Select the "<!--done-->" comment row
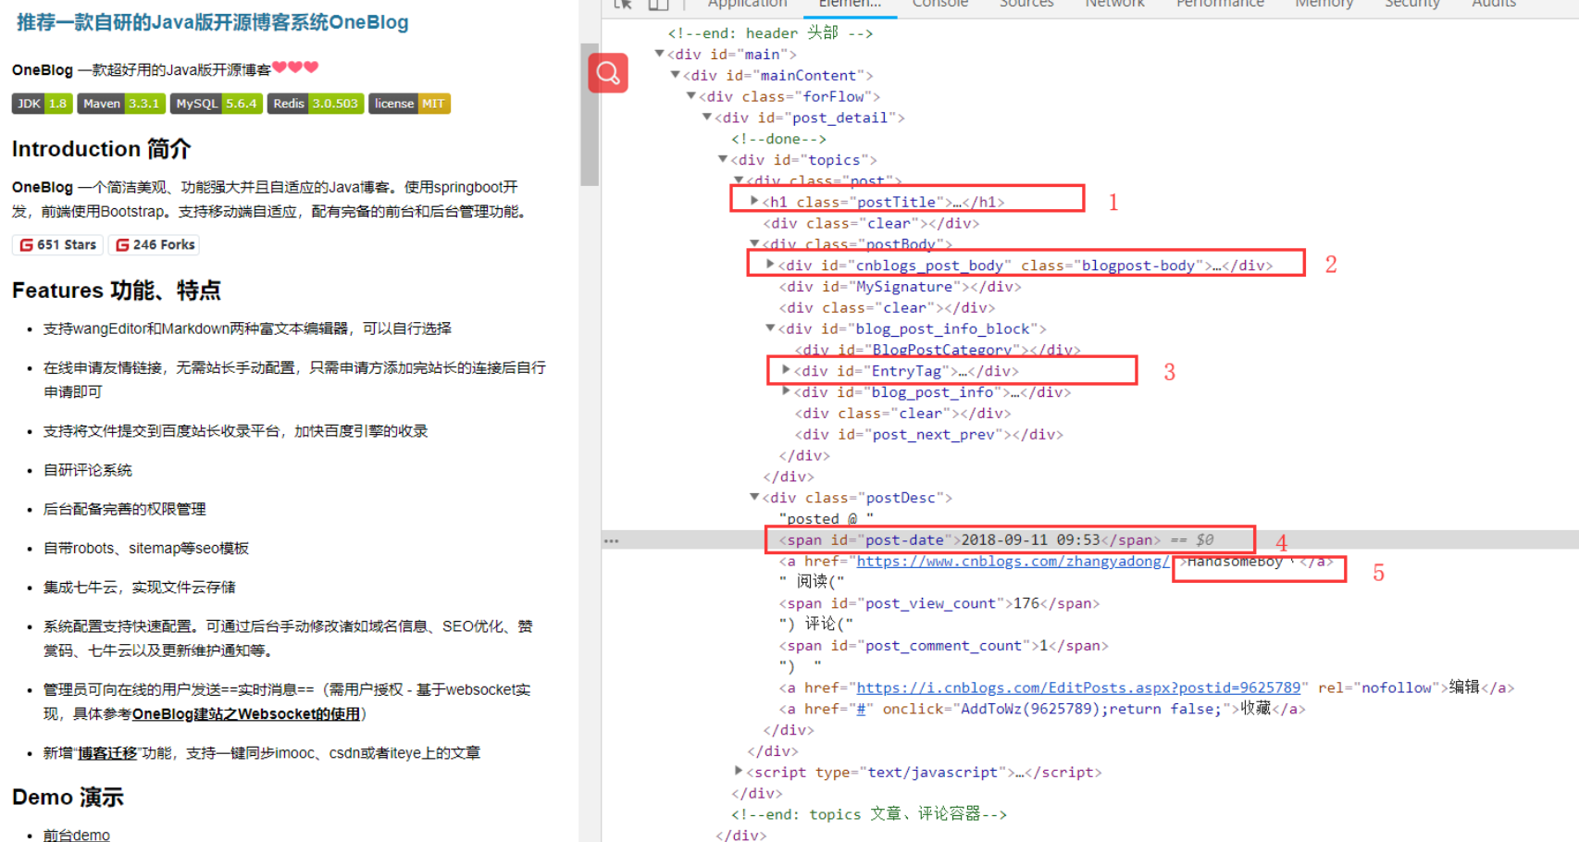Viewport: 1579px width, 842px height. point(778,139)
